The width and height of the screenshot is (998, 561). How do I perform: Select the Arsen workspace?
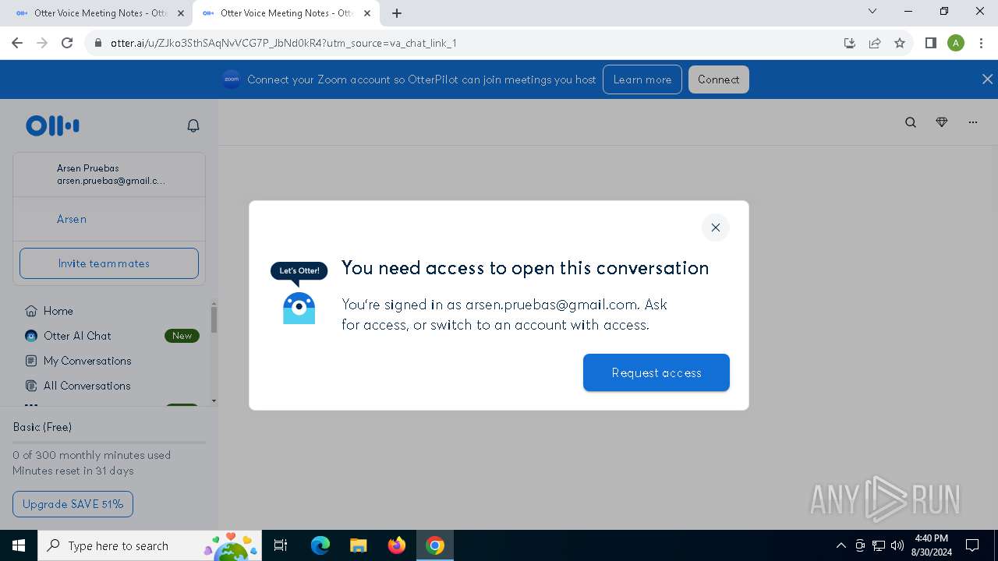109,219
